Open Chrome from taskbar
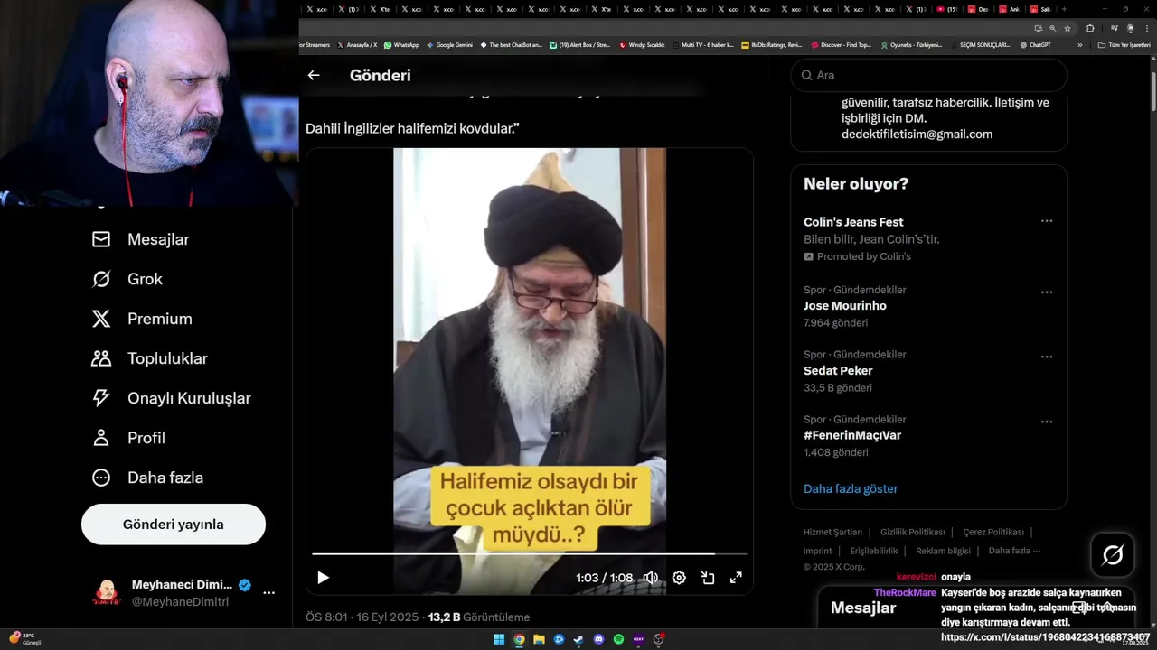Viewport: 1157px width, 650px height. (x=519, y=639)
